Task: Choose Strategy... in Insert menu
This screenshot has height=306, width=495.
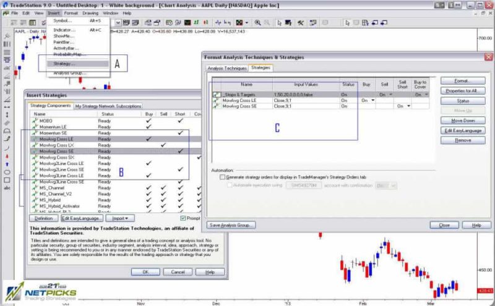Action: [78, 64]
